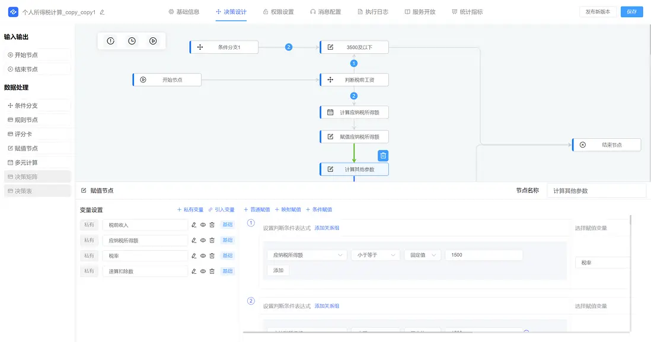
Task: Edit the 税前收入 variable via pencil icon
Action: (x=194, y=225)
